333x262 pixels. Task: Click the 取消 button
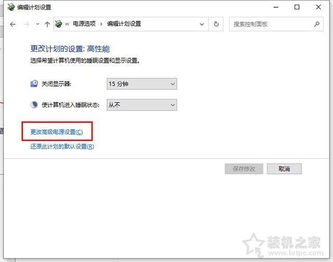pyautogui.click(x=284, y=169)
